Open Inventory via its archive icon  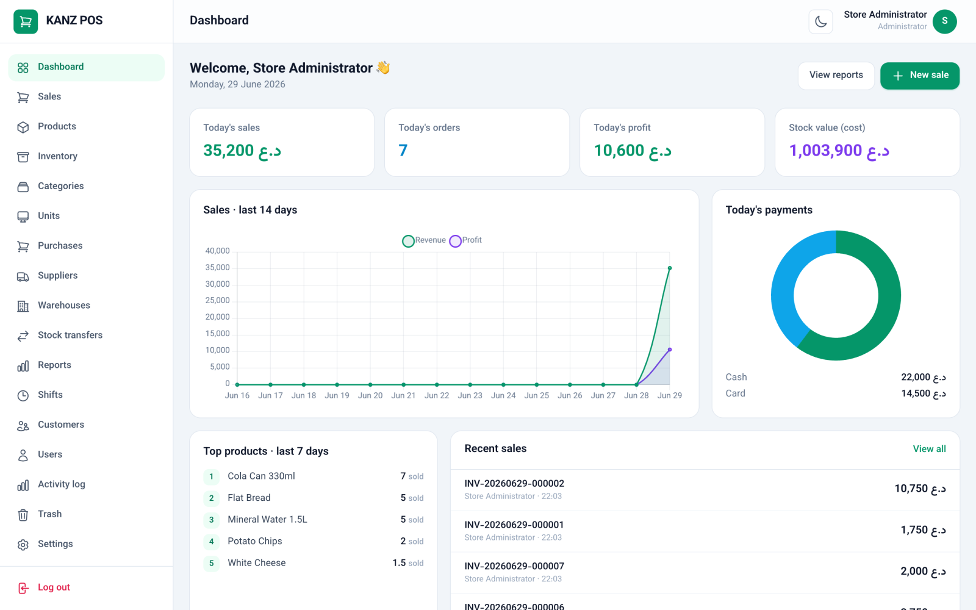coord(23,157)
